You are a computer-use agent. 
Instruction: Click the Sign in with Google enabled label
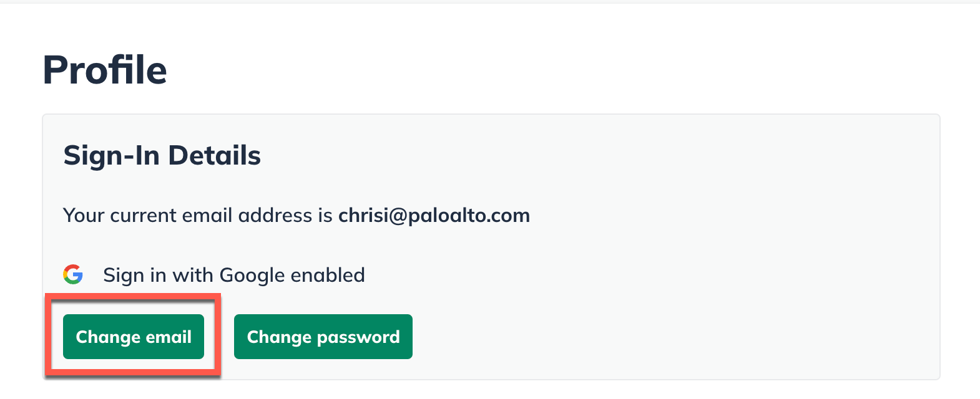[x=233, y=275]
